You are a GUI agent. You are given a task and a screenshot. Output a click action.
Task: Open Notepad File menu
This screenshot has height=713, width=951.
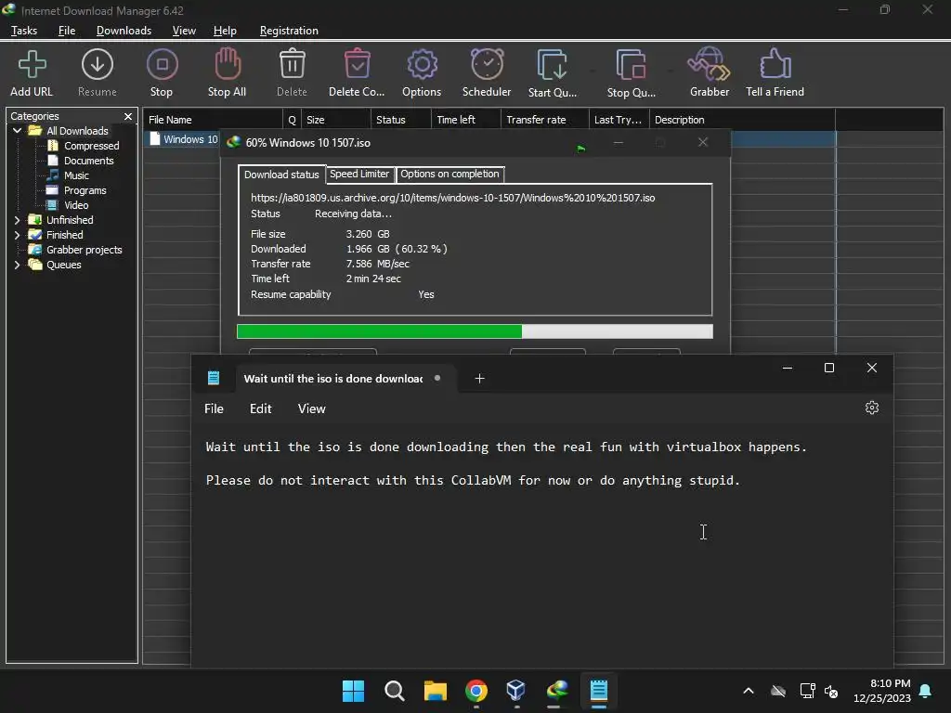click(214, 408)
